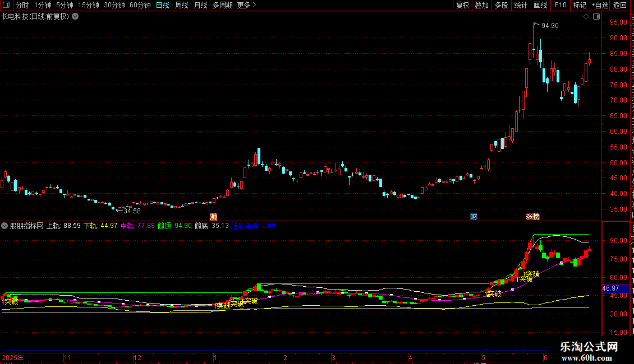Click the 叠加 overlay button

coord(482,5)
